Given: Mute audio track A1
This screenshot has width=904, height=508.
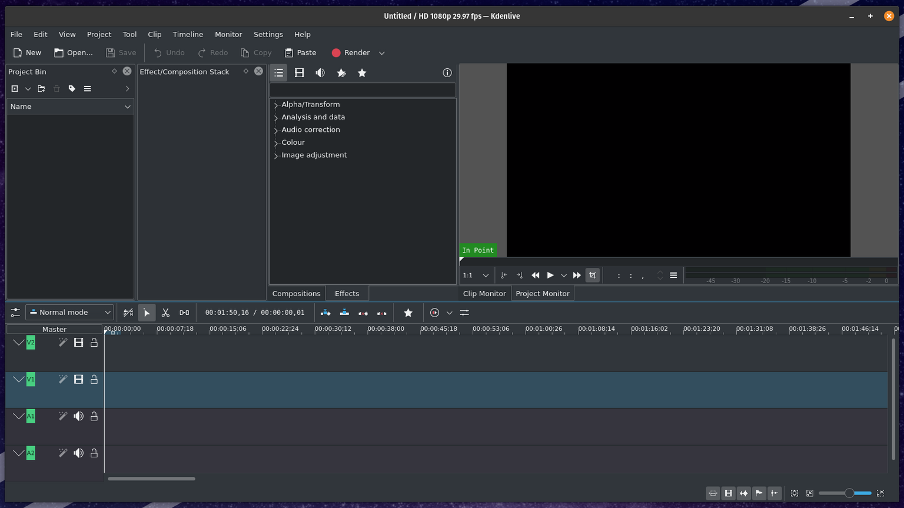Looking at the screenshot, I should click(x=78, y=416).
